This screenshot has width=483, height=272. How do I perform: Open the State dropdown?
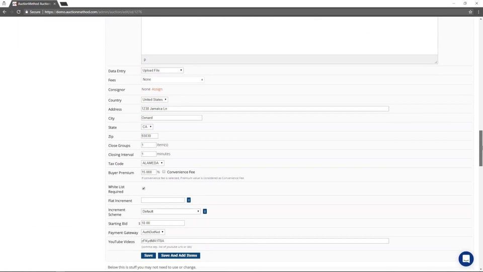[147, 127]
